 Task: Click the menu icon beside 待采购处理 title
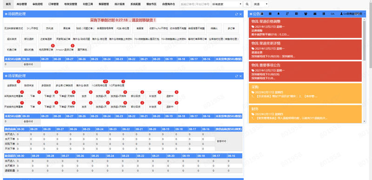[6, 76]
